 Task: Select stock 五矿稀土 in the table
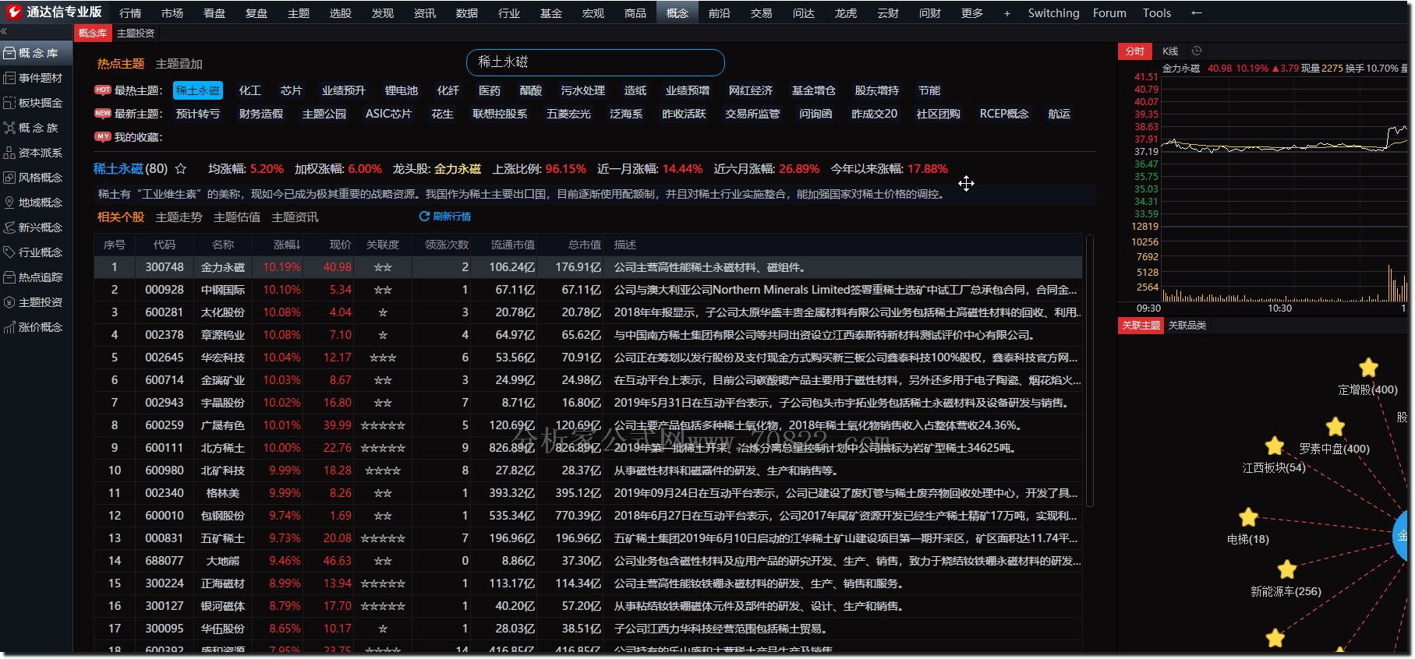click(x=222, y=538)
